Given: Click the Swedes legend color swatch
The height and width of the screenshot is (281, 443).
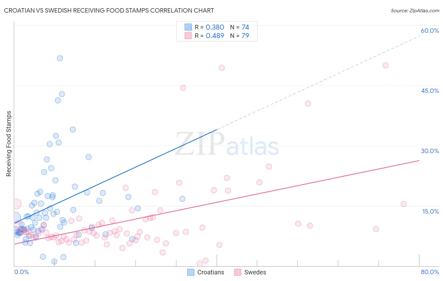Looking at the screenshot, I should [x=238, y=272].
